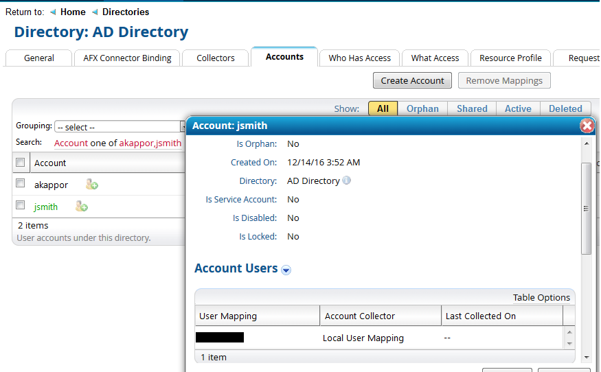Open Table Options in Account Users
This screenshot has height=372, width=601.
tap(541, 297)
